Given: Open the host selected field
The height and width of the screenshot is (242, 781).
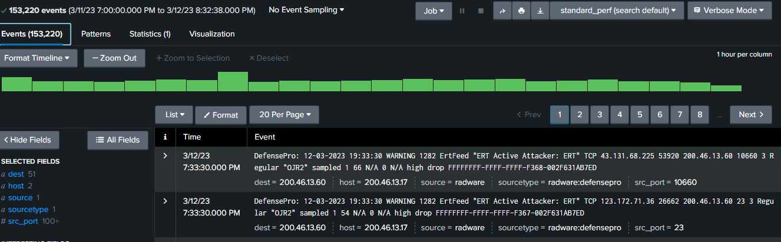Looking at the screenshot, I should (x=16, y=186).
